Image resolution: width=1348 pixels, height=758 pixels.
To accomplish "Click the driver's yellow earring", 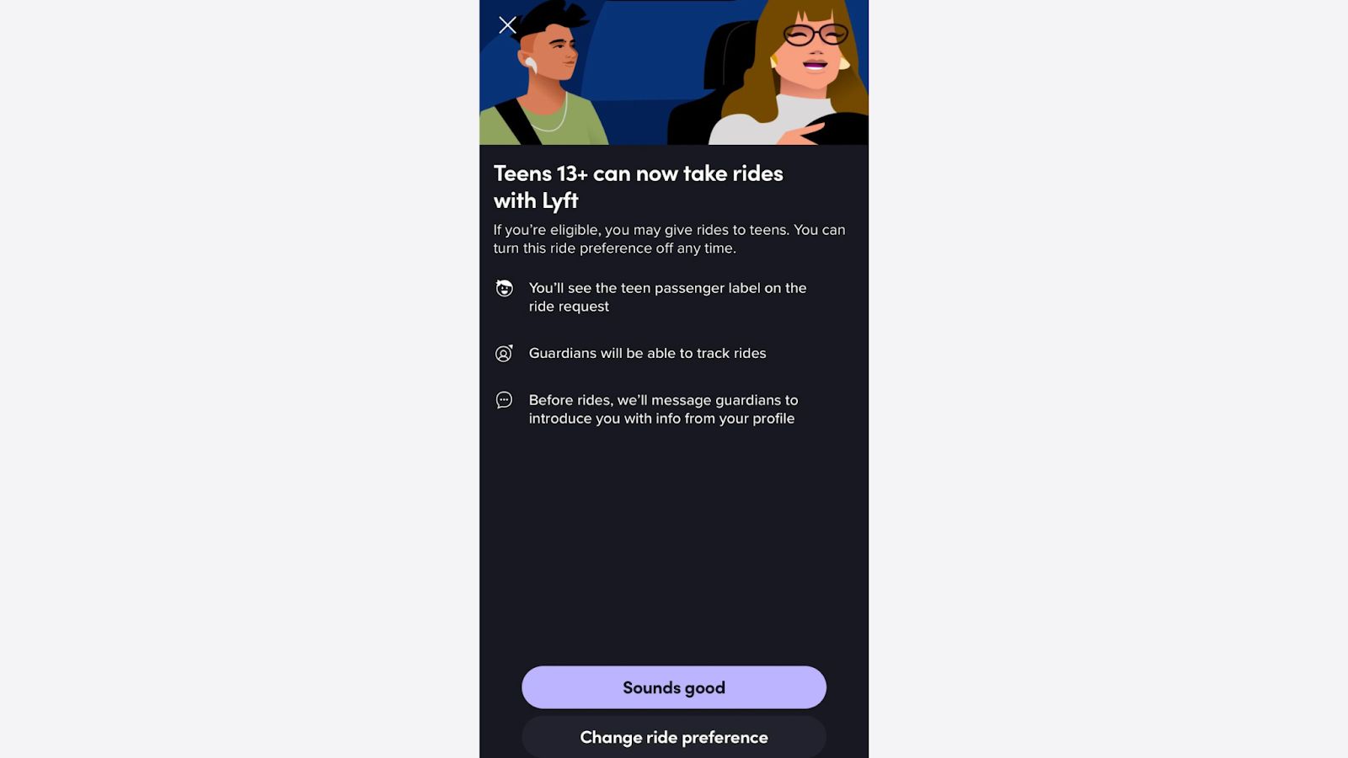I will (x=843, y=63).
